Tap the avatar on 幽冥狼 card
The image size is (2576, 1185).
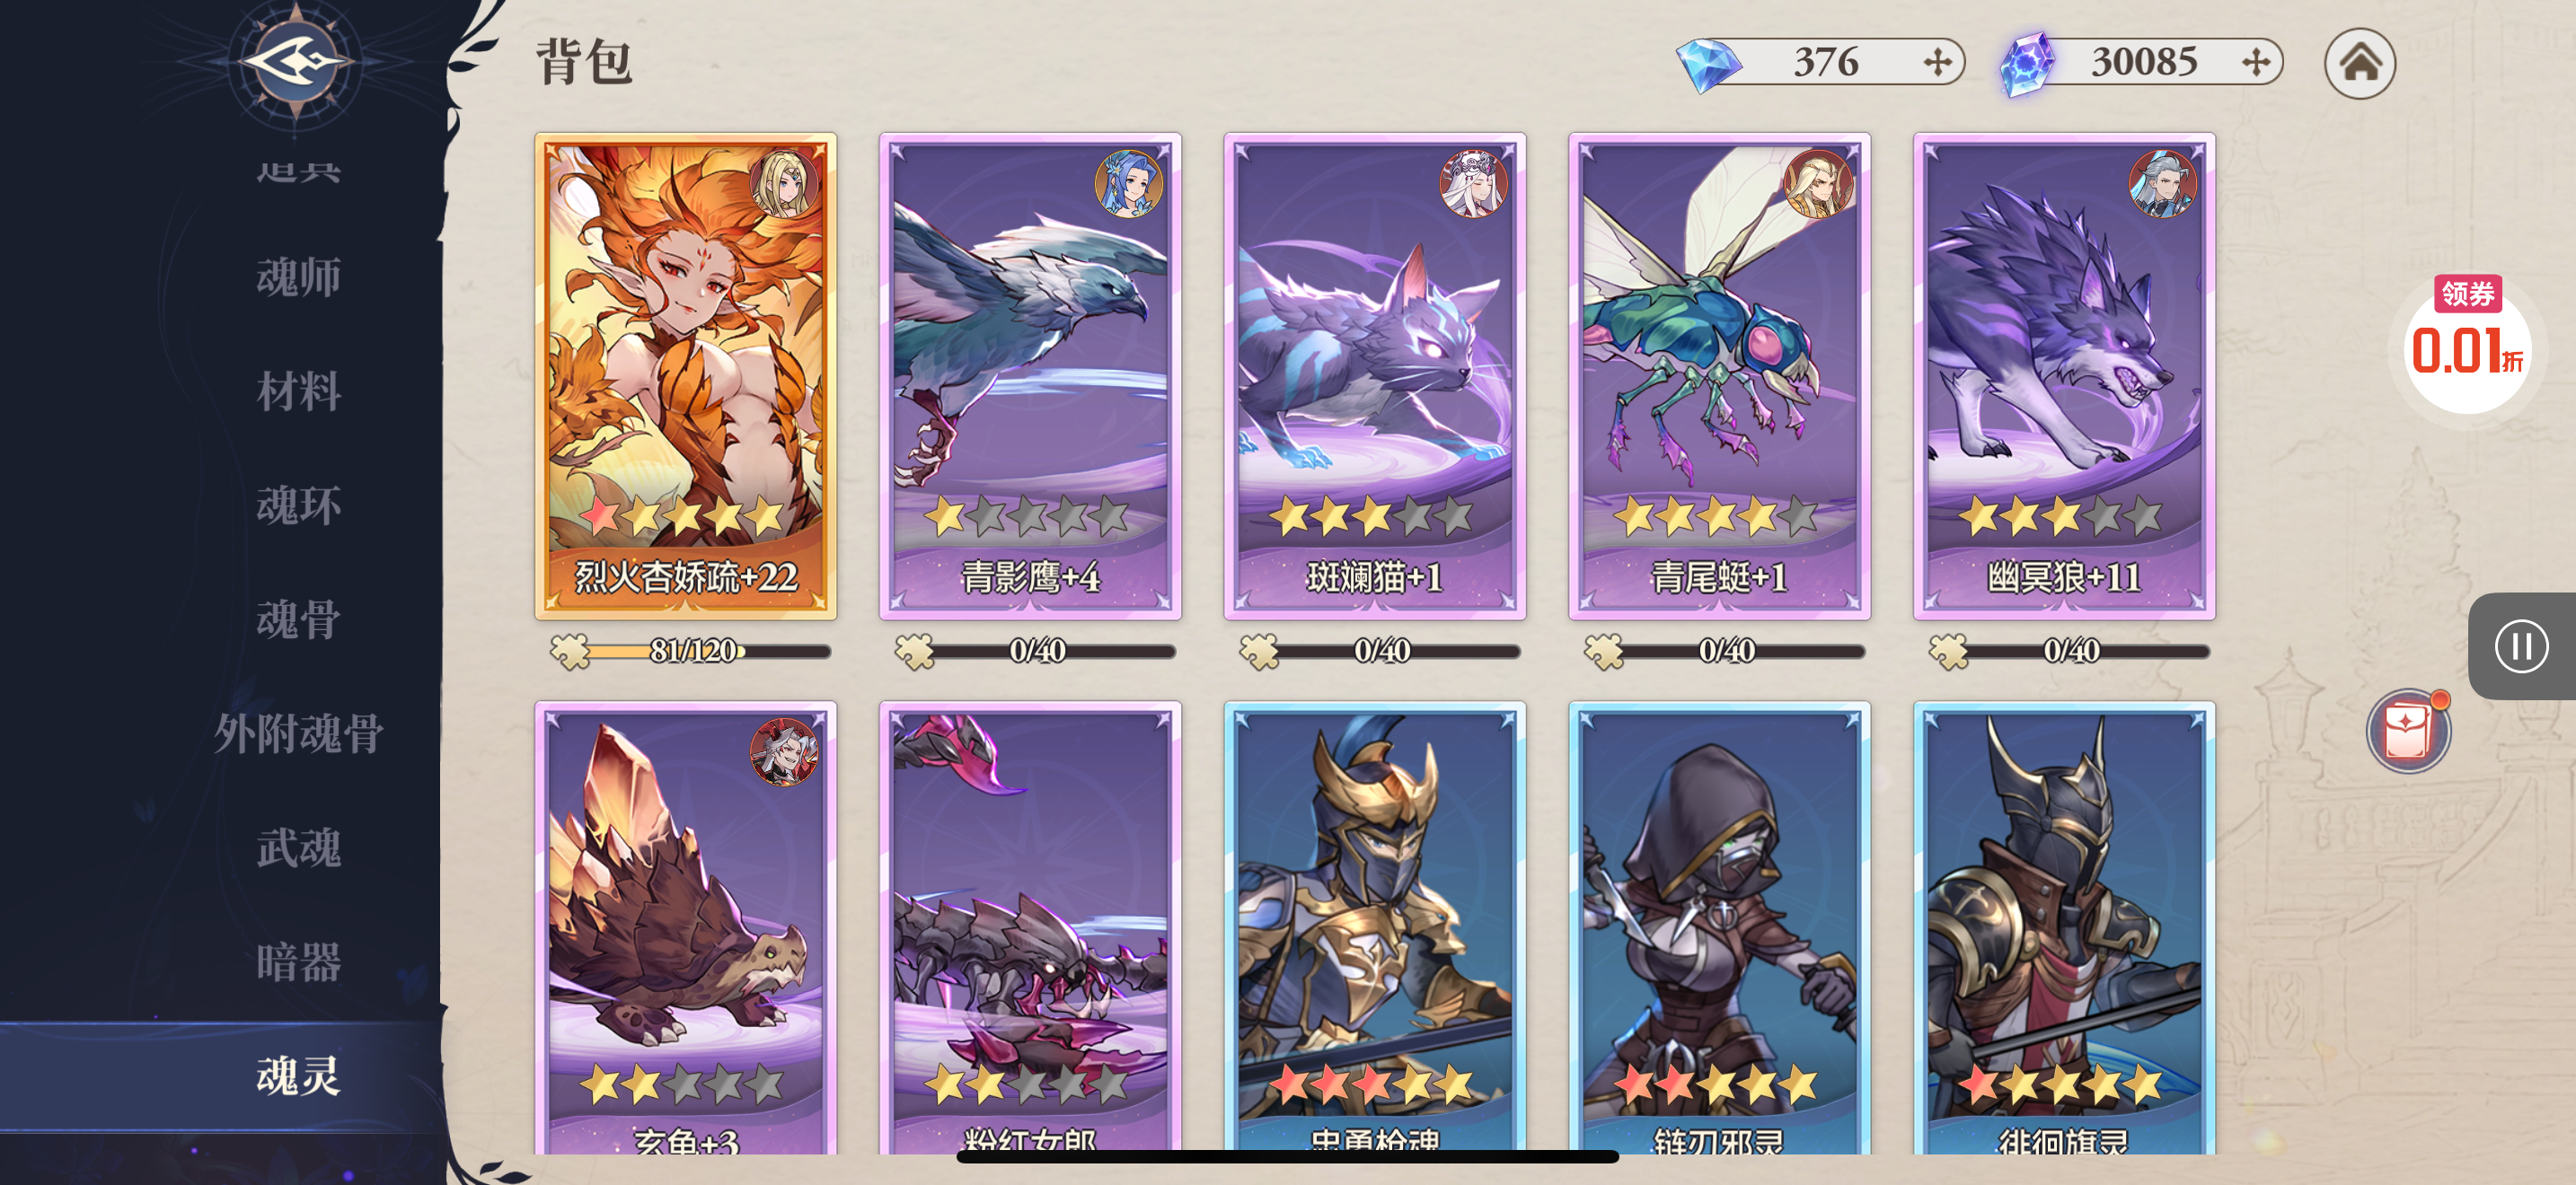(2162, 183)
